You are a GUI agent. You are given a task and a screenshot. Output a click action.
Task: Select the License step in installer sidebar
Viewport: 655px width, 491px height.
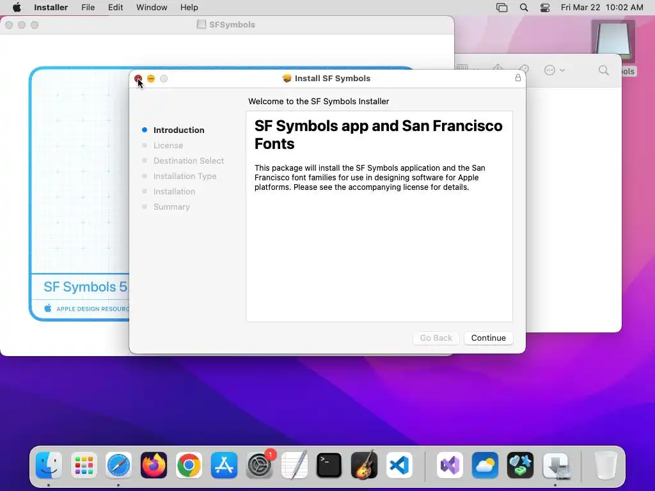(168, 145)
